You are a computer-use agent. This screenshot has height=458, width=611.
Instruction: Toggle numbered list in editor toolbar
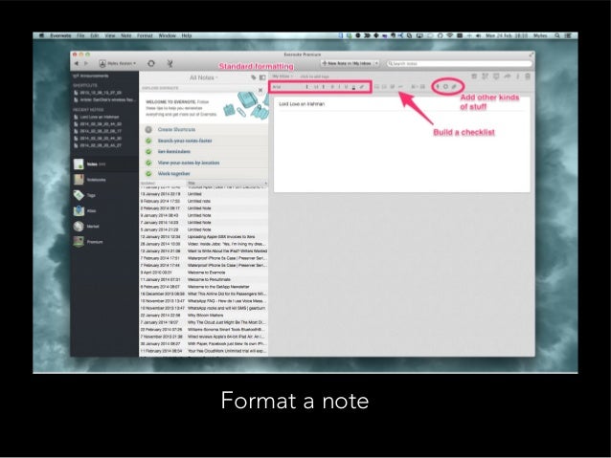[x=385, y=87]
